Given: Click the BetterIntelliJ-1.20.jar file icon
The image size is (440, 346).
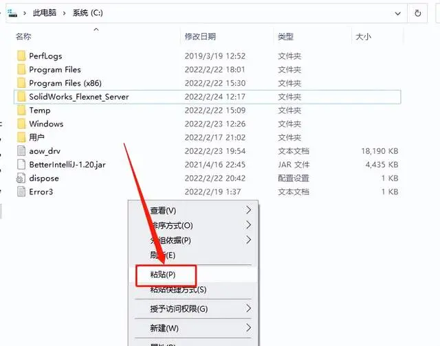Looking at the screenshot, I should (x=21, y=165).
